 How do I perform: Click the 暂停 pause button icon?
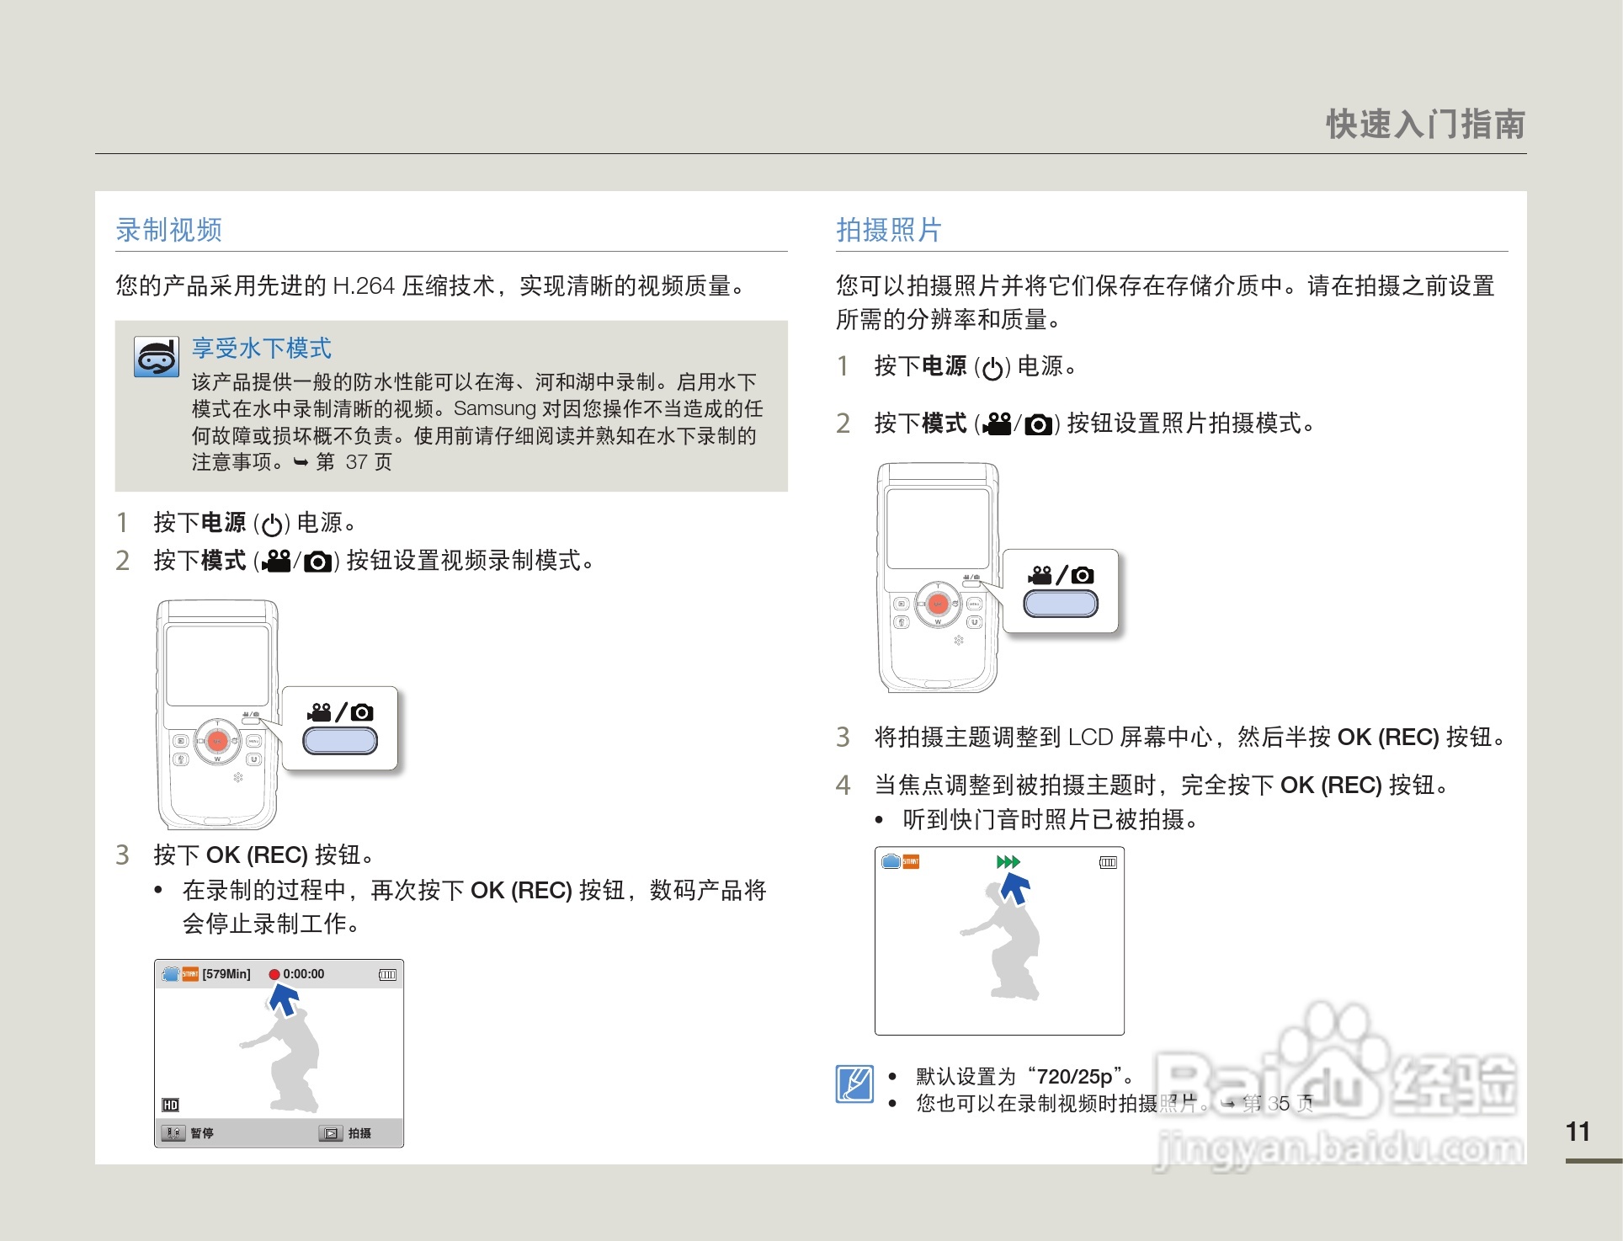point(173,1133)
